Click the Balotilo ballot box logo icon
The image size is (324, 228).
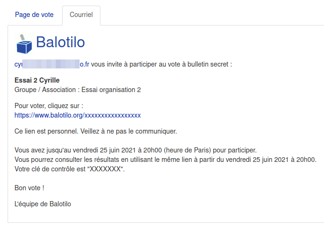24,44
